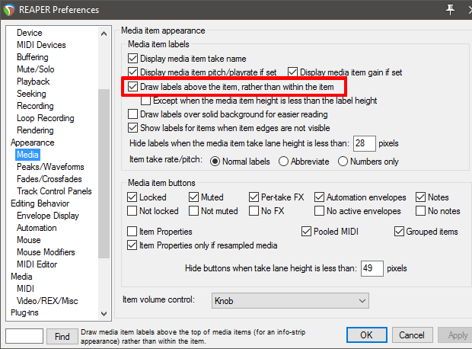The image size is (472, 349).
Task: Enable the No FX checkbox
Action: [x=254, y=210]
